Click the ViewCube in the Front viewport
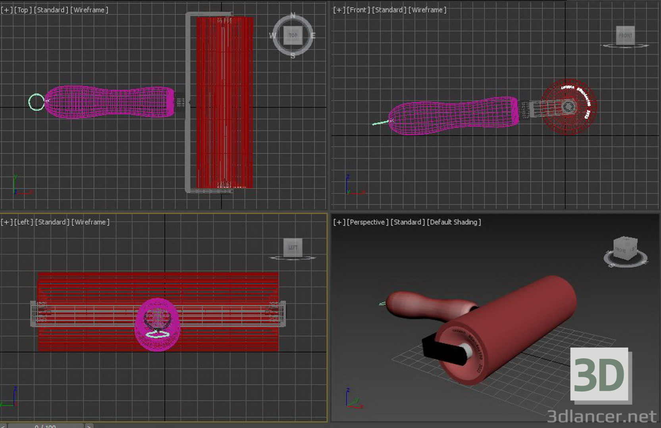 tap(625, 36)
